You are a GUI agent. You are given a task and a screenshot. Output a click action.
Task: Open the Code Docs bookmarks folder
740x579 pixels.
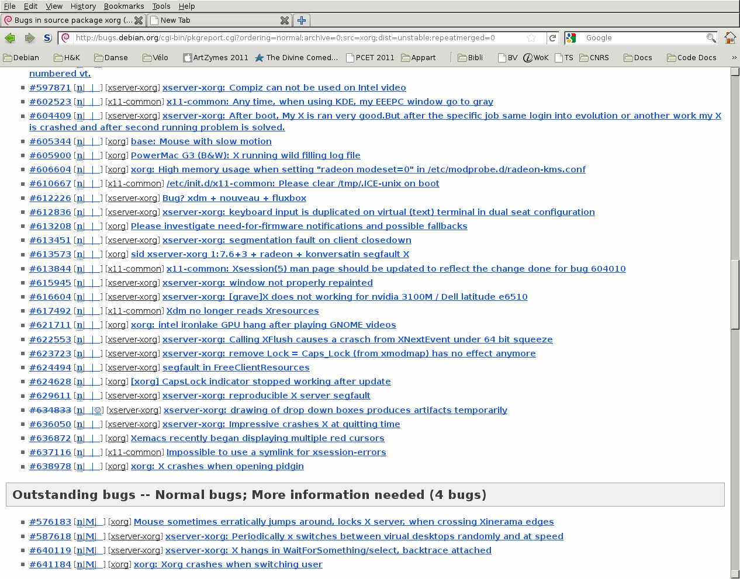click(x=691, y=58)
